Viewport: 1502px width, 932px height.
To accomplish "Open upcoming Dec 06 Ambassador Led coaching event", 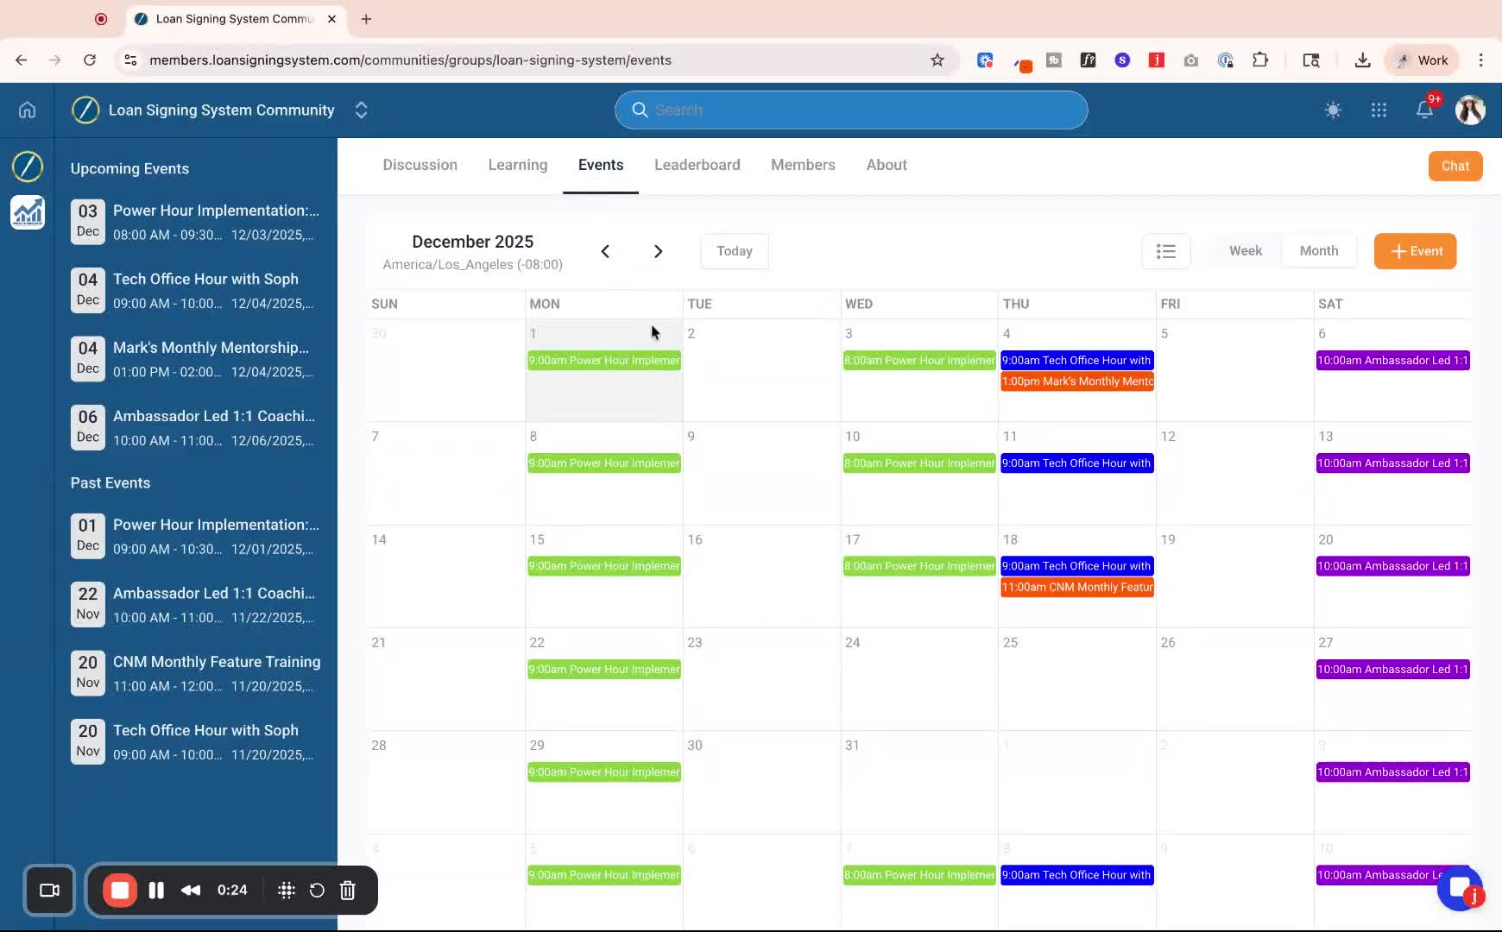I will [196, 427].
